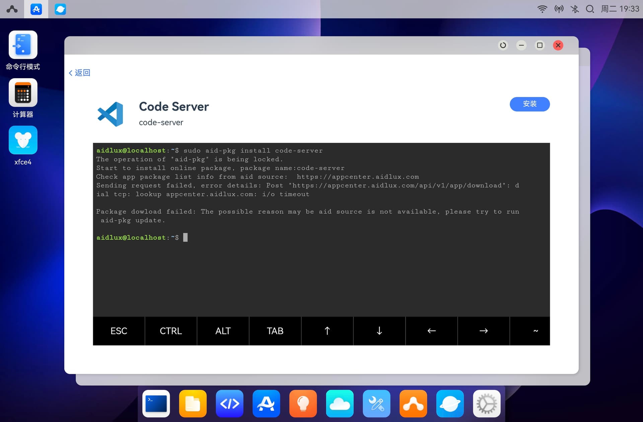Open settings gear in dock

coord(486,404)
